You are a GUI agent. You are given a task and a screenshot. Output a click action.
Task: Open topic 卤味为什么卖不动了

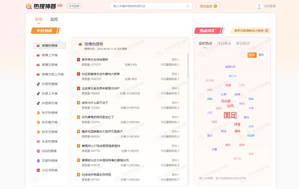point(95,103)
